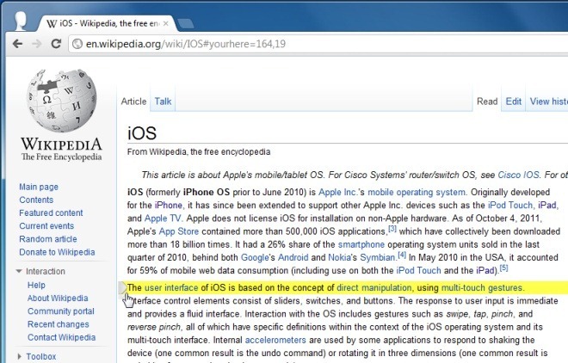Open a new tab with the new-tab button
This screenshot has width=568, height=363.
186,23
